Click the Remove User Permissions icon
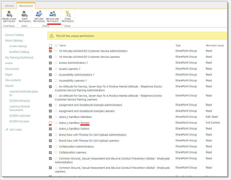Screen dimensions: 231x180 pyautogui.click(x=53, y=14)
